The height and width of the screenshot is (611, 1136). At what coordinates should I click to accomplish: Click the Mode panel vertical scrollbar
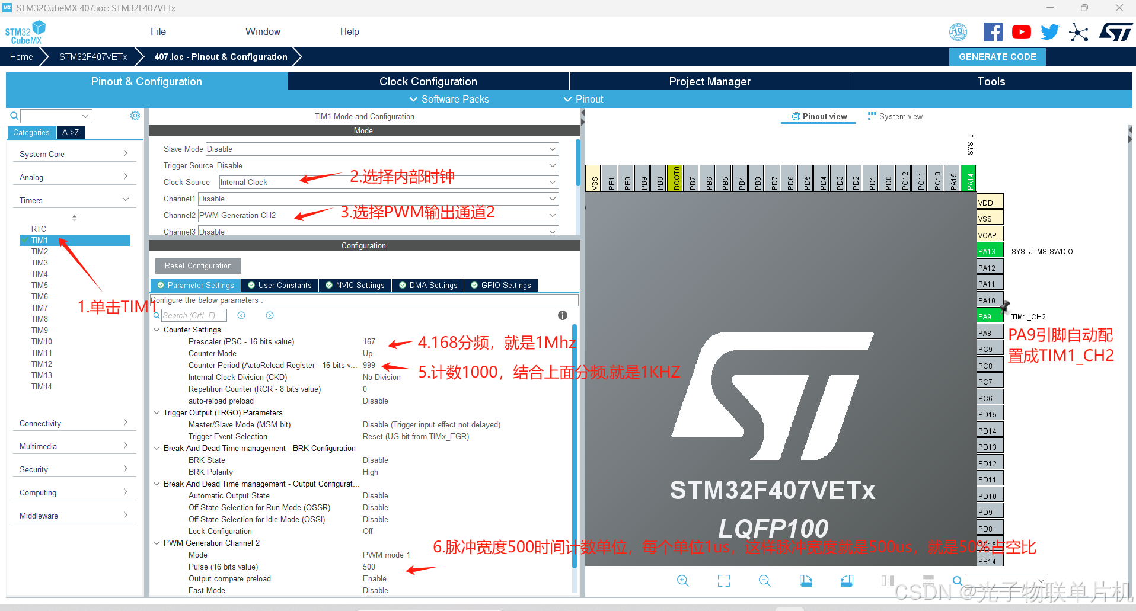tap(577, 163)
